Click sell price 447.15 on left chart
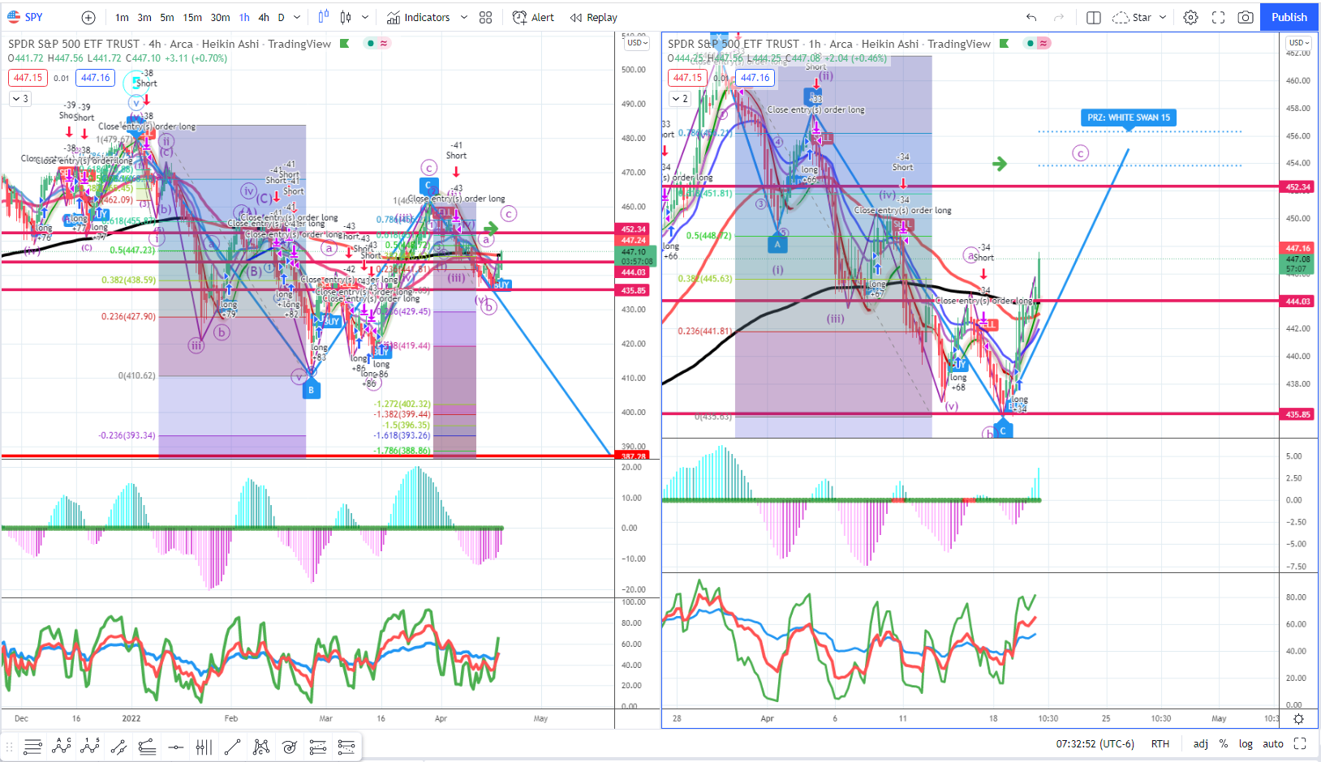Image resolution: width=1321 pixels, height=762 pixels. (x=28, y=78)
